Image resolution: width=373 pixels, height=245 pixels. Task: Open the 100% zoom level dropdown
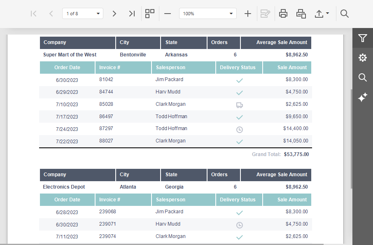click(x=231, y=14)
